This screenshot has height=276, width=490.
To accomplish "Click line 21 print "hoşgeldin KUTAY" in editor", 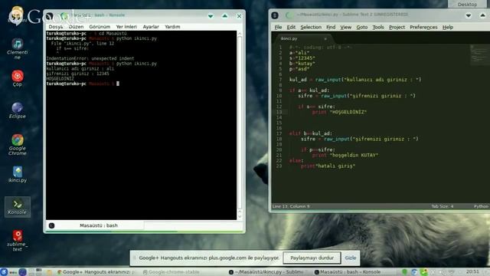I will (x=345, y=155).
